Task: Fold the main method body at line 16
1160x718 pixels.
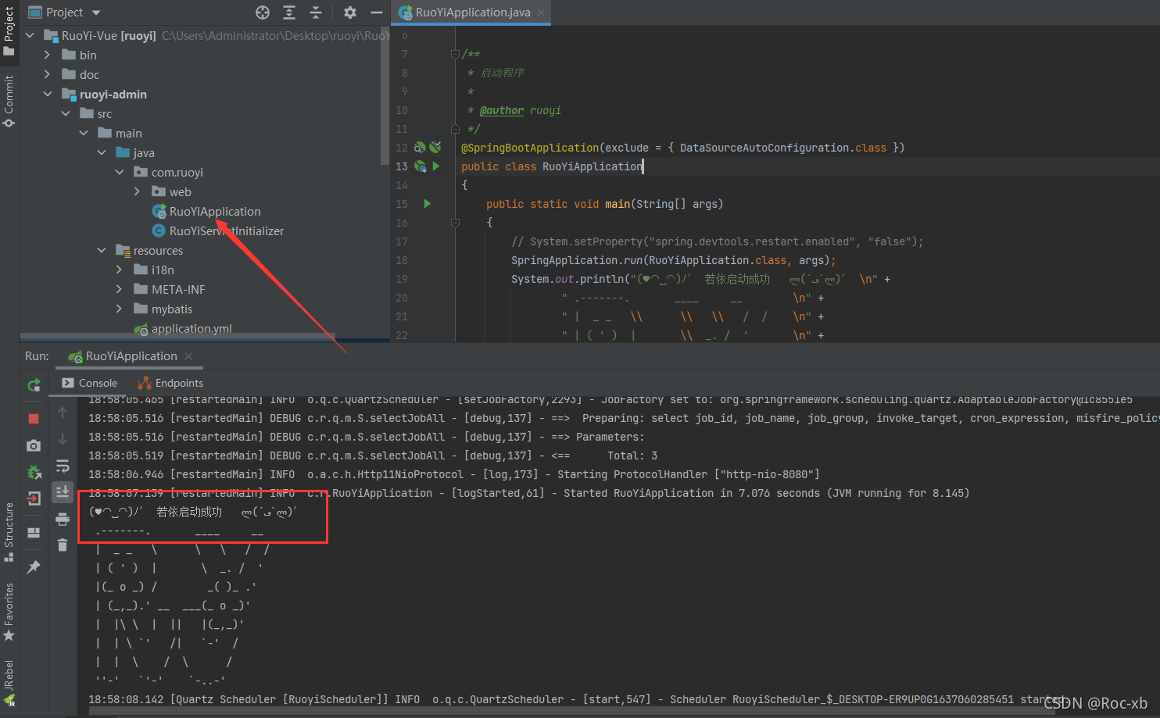Action: (x=455, y=223)
